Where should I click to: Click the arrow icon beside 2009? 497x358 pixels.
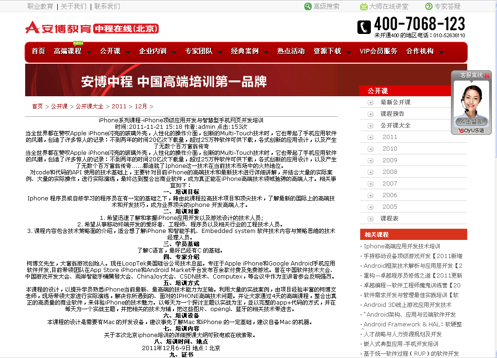[370, 160]
